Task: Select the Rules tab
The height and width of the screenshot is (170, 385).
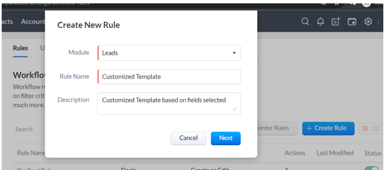Action: 20,48
